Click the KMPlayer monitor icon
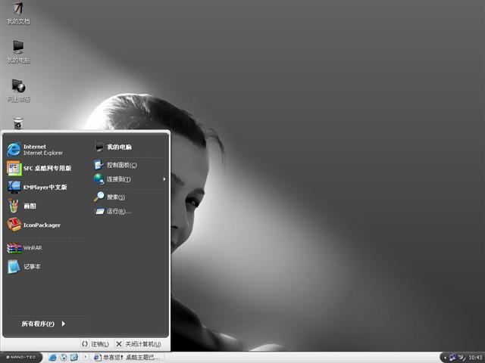 (x=14, y=187)
